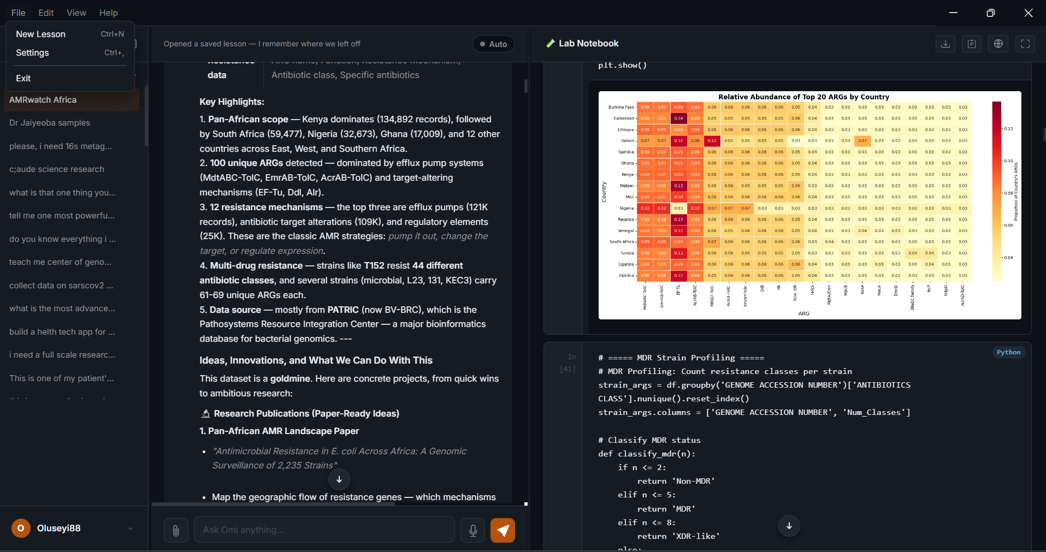
Task: Jump to notebook bottom with down arrow
Action: (x=789, y=526)
